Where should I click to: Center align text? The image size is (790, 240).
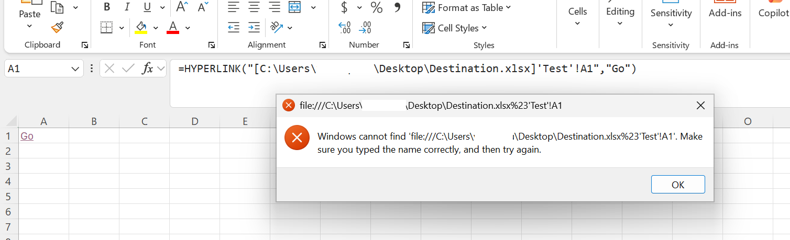pos(254,7)
